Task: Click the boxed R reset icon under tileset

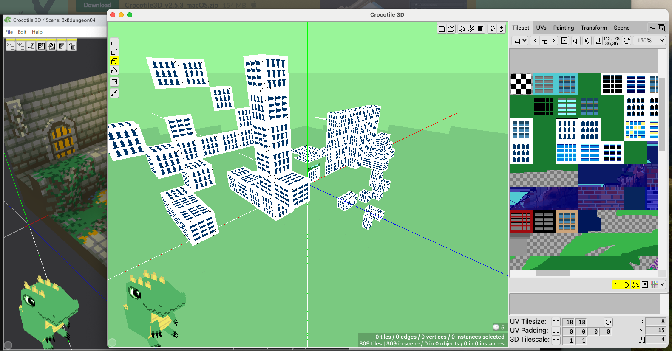Action: pos(645,285)
